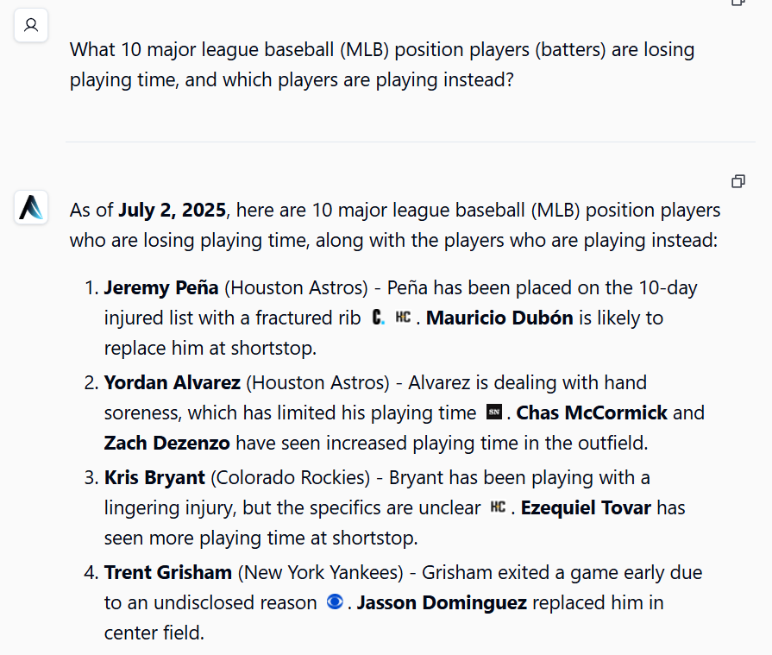Click the bold name Ezequiel Tovar
The width and height of the screenshot is (772, 655).
click(x=586, y=507)
